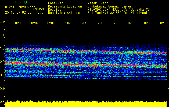Click the 'Receiver' field label
This screenshot has height=107, width=169.
click(56, 10)
